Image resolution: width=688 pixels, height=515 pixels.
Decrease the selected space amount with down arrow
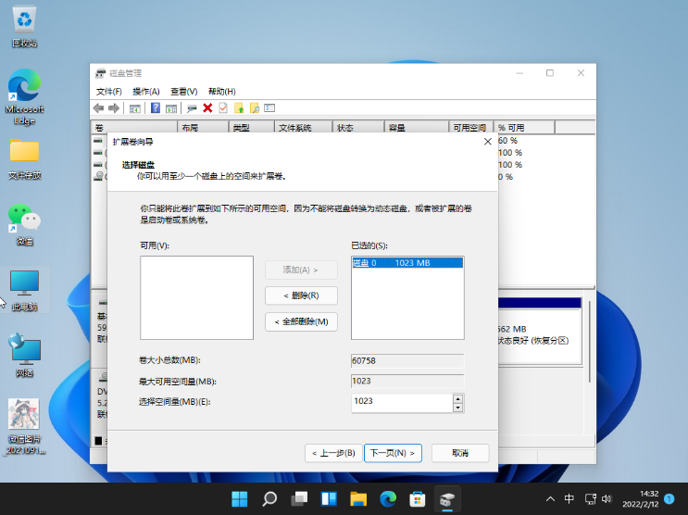click(x=457, y=407)
